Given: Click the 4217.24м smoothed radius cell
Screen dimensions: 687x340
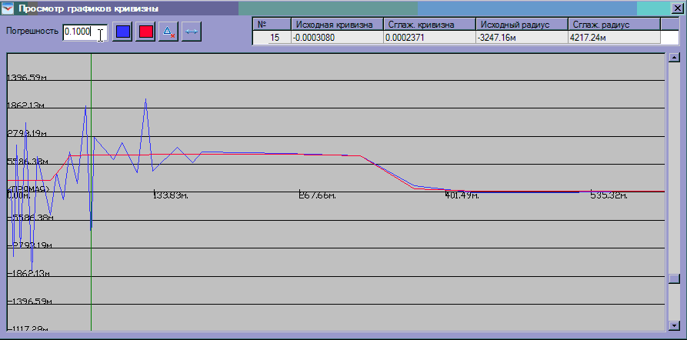Looking at the screenshot, I should pyautogui.click(x=613, y=37).
